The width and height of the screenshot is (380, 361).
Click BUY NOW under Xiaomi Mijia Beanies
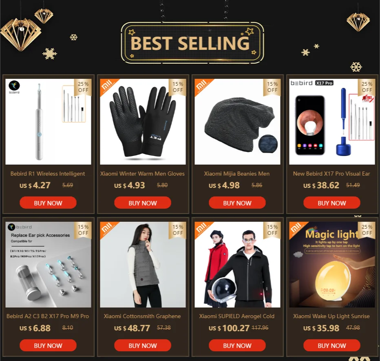(x=237, y=203)
